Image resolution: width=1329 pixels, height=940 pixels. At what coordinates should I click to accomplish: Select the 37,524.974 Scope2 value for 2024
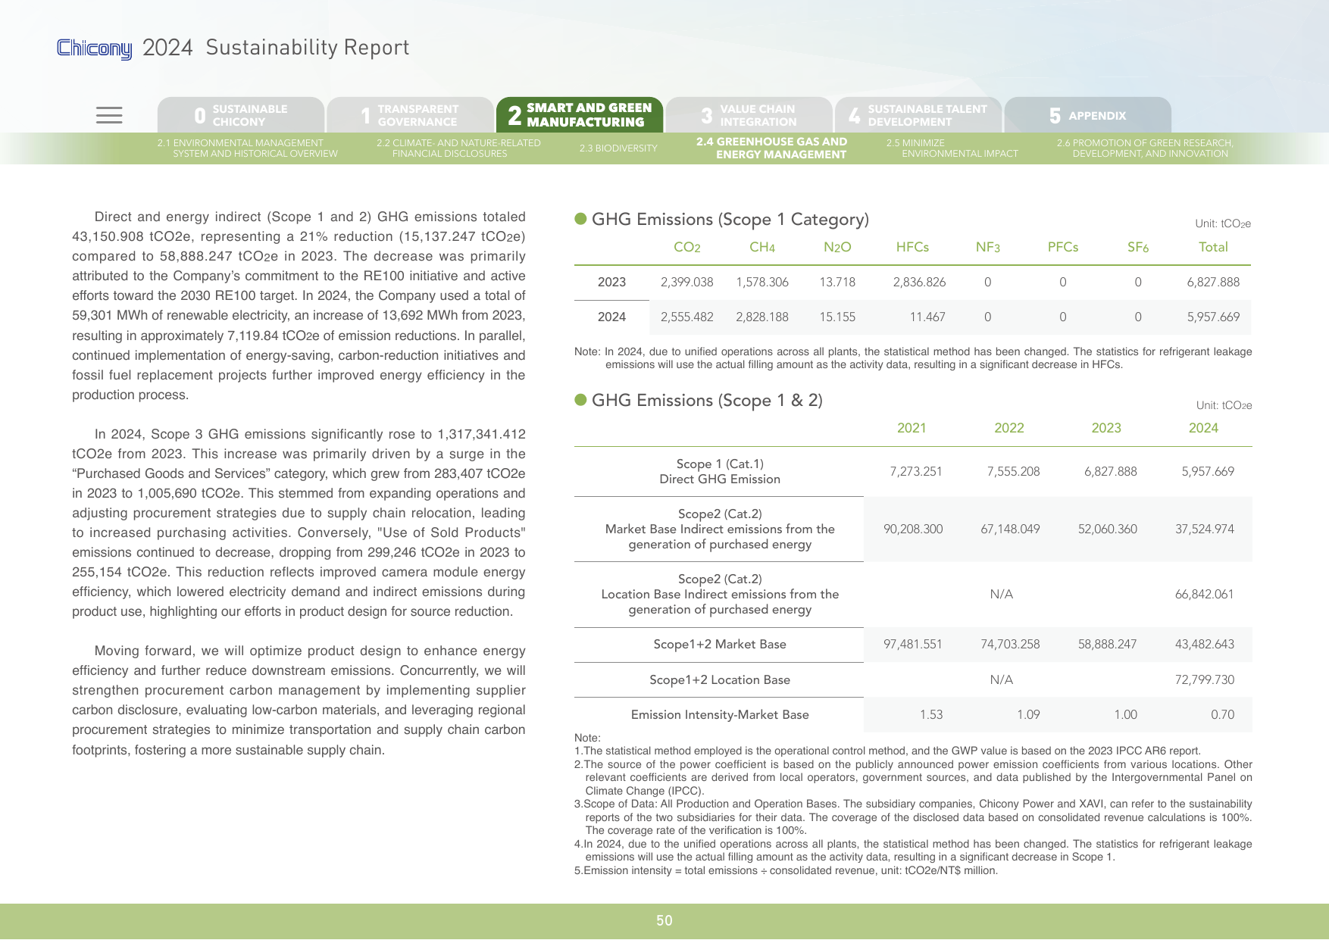coord(1205,529)
